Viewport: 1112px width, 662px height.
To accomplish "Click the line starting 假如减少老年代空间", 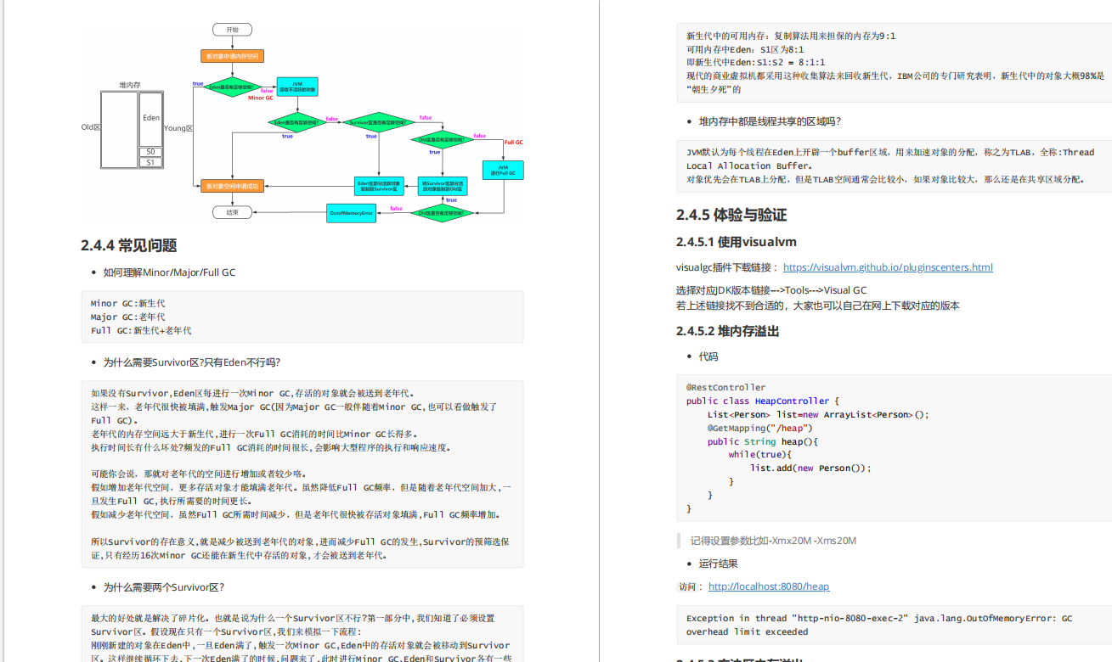I will [x=296, y=514].
